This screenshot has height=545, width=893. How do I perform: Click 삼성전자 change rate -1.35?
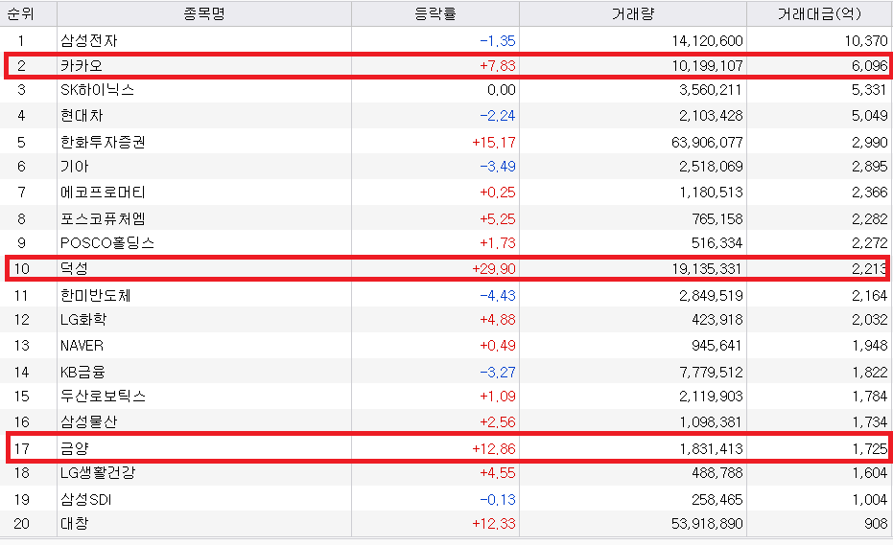point(497,41)
